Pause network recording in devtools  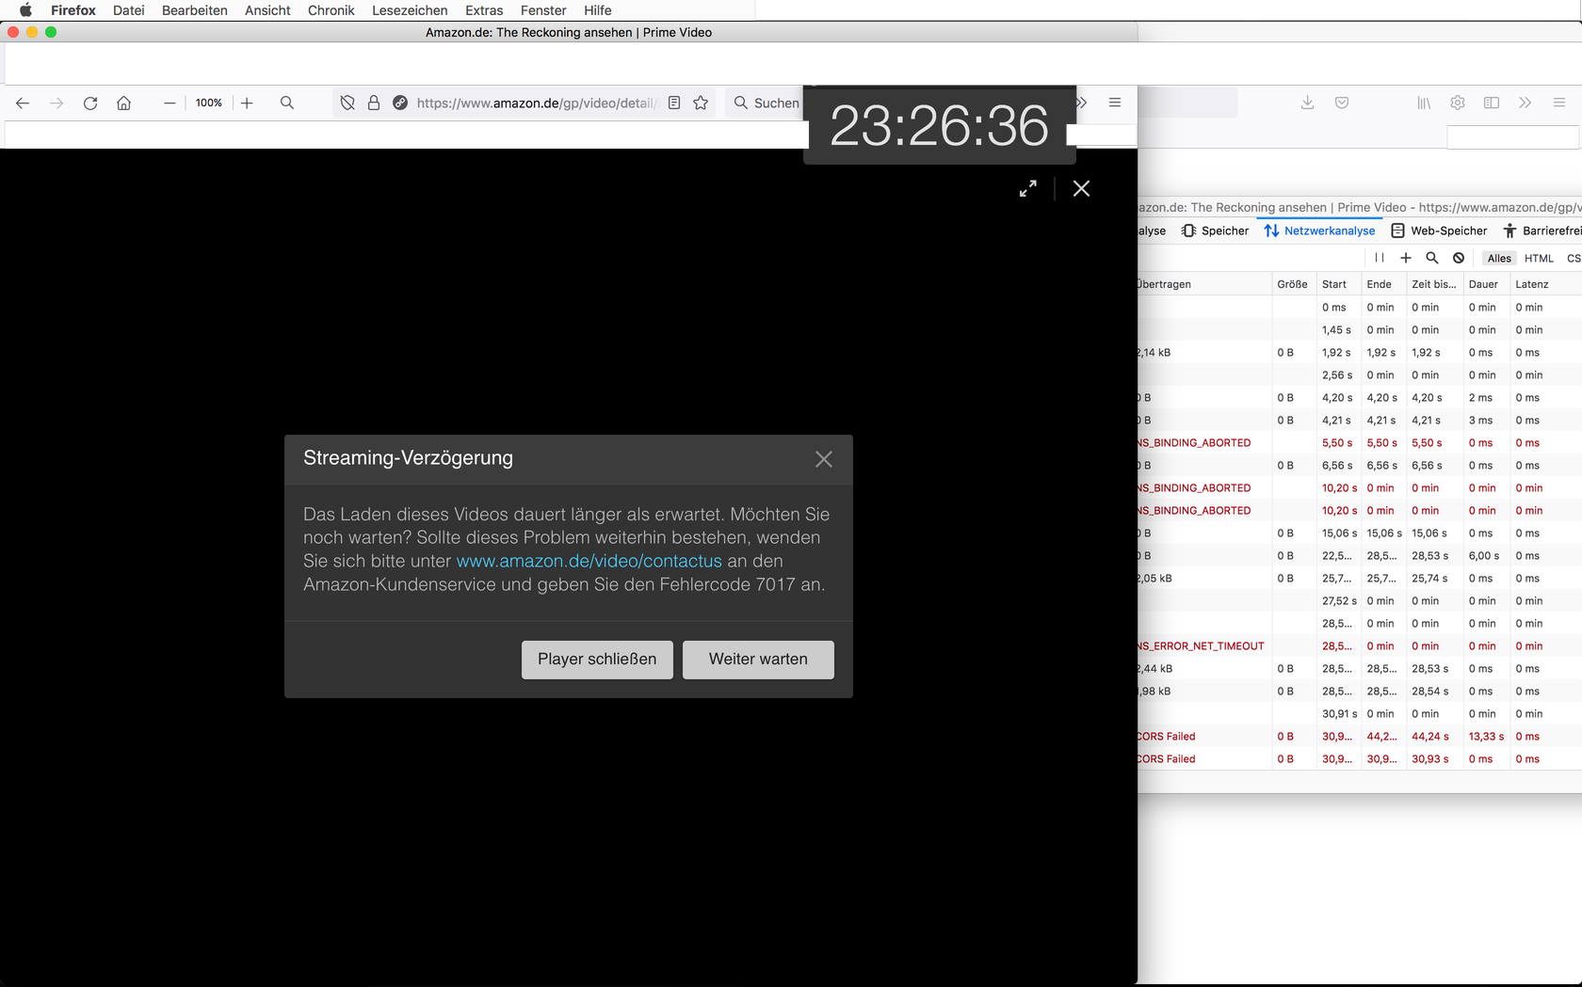pos(1380,258)
